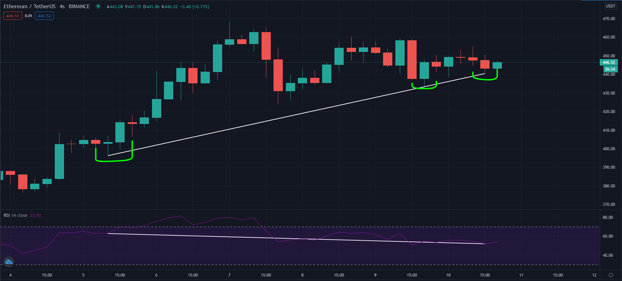
Task: Click the 470.00 price axis label
Action: point(609,19)
